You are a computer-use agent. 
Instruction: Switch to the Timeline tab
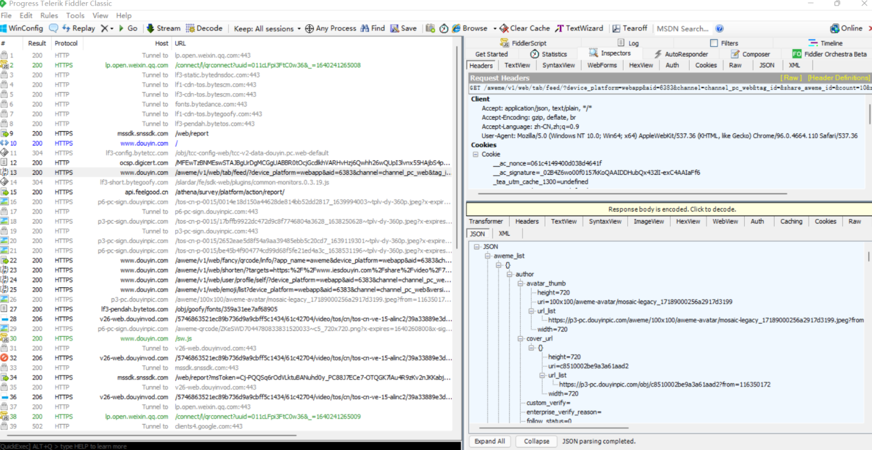[x=826, y=43]
